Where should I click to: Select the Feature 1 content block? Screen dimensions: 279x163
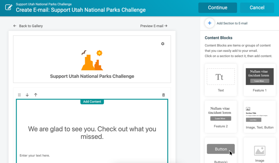tap(259, 80)
